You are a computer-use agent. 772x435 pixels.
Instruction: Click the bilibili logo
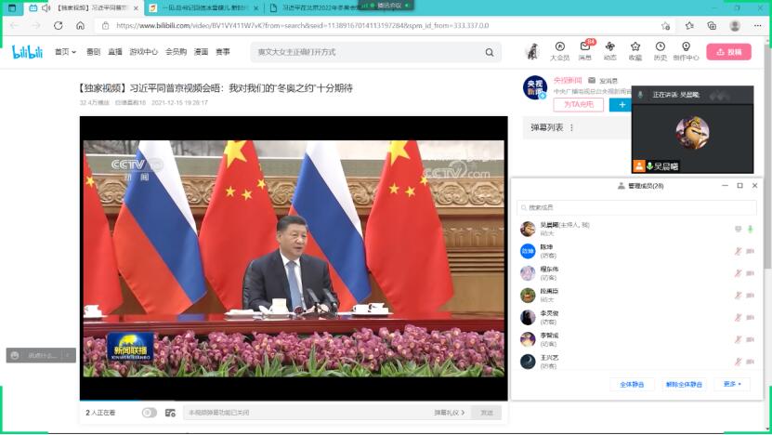[x=29, y=52]
